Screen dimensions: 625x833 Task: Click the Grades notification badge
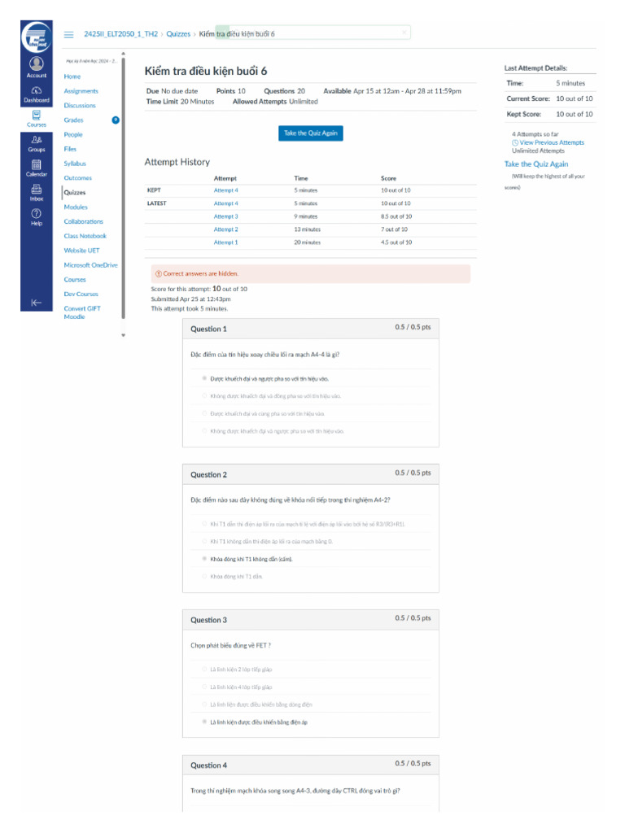[x=116, y=120]
